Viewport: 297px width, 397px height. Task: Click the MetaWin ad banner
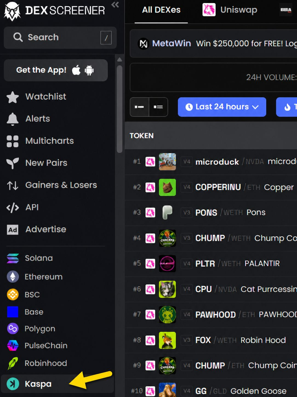213,44
